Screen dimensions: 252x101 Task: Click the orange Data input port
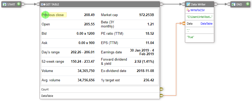point(184,24)
